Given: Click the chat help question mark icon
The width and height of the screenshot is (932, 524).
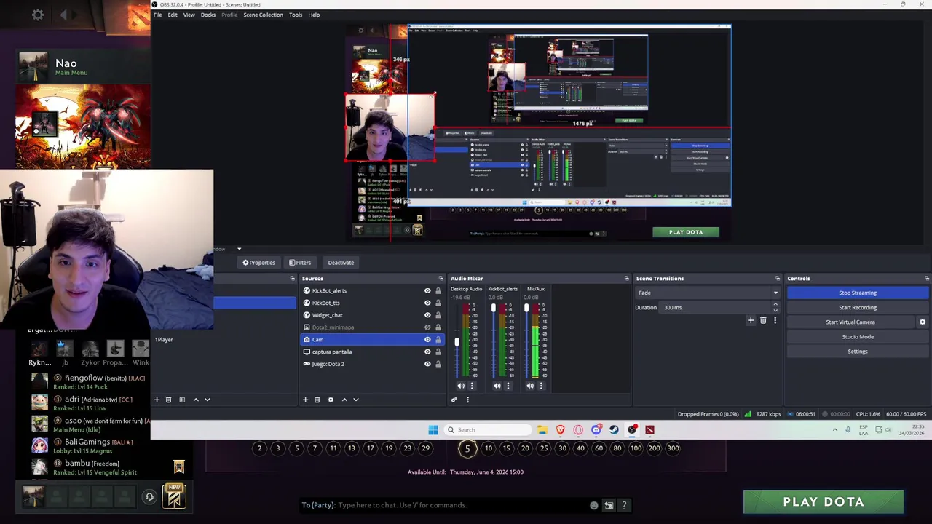Looking at the screenshot, I should point(624,505).
